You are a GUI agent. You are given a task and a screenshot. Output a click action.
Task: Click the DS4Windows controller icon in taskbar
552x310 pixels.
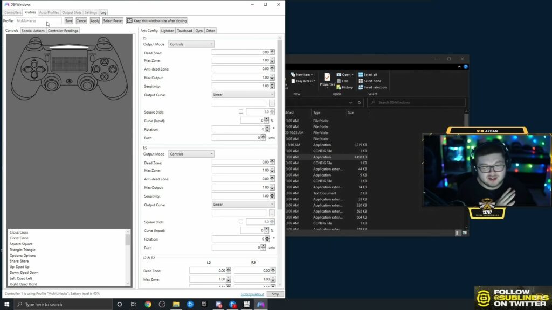point(260,305)
